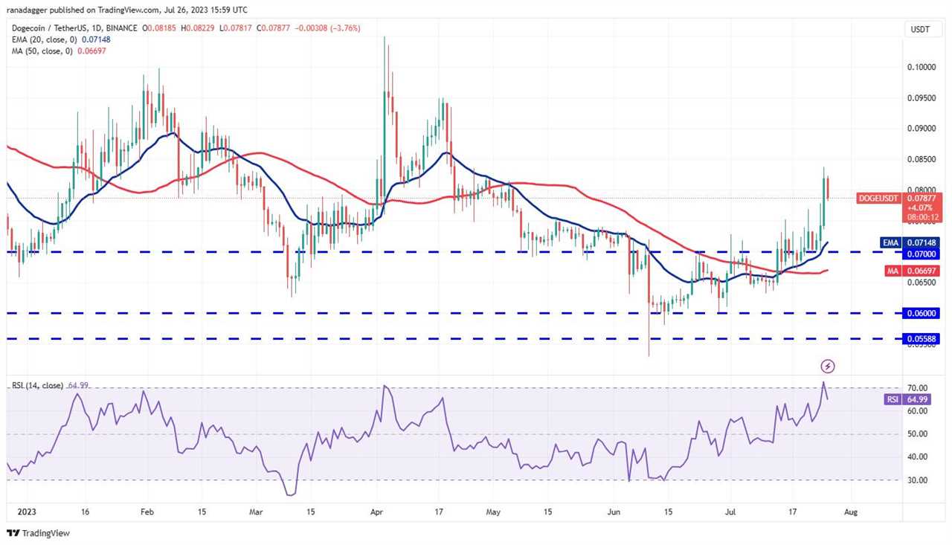
Task: Click the 0.07000 horizontal level label
Action: coord(923,254)
